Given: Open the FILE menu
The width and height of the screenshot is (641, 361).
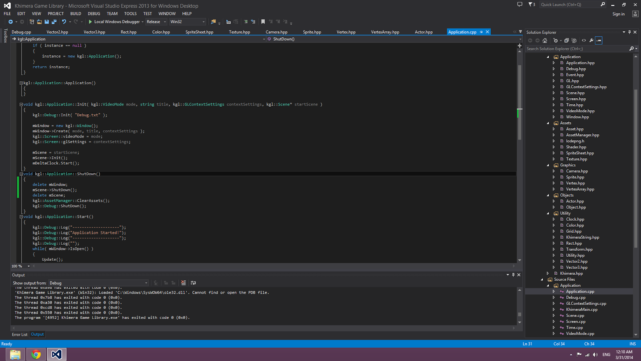Looking at the screenshot, I should [x=7, y=14].
